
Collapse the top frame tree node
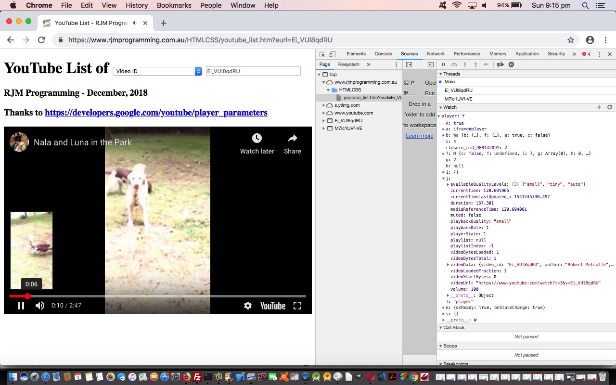pyautogui.click(x=319, y=75)
